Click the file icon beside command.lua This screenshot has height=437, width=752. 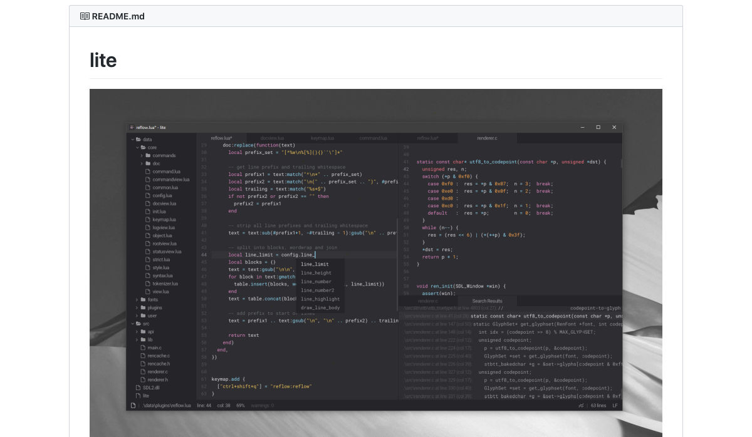pyautogui.click(x=148, y=172)
